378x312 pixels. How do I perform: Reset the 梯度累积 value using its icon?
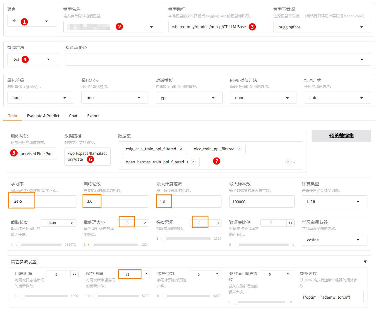(x=218, y=223)
